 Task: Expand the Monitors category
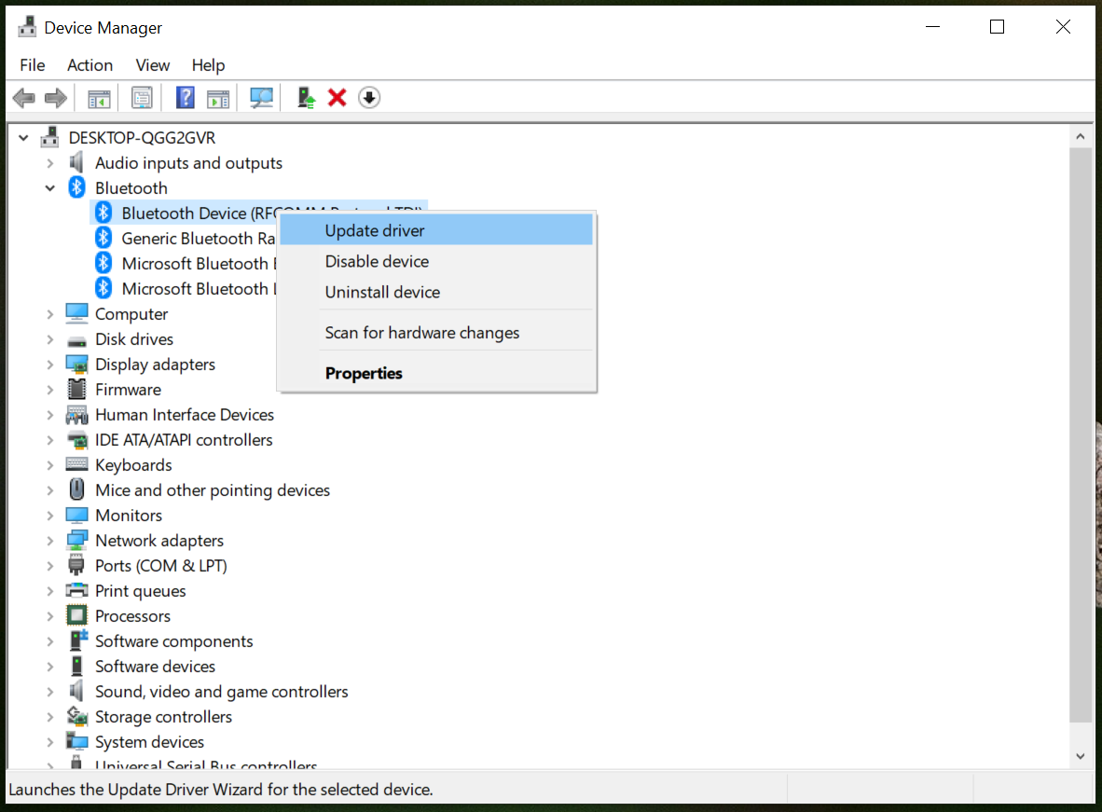[50, 516]
